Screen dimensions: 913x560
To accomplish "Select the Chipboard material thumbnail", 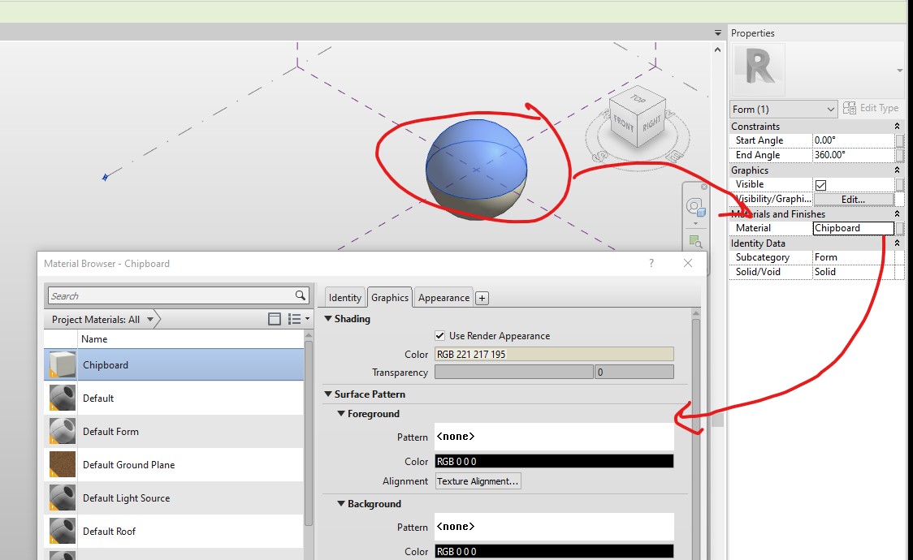I will click(61, 365).
